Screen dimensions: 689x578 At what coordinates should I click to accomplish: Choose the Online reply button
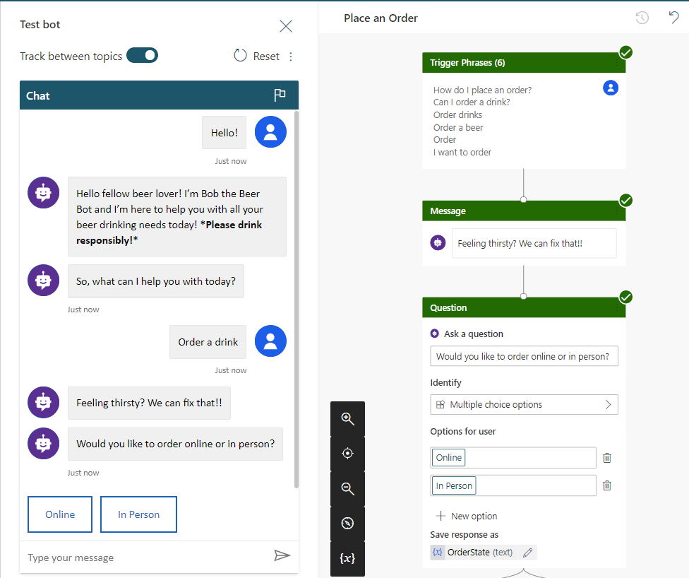[60, 514]
